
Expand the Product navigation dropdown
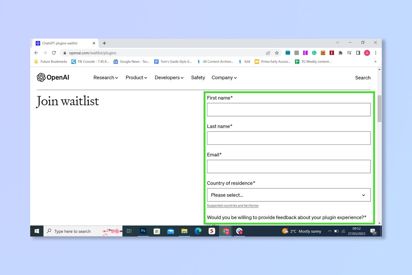tap(136, 78)
